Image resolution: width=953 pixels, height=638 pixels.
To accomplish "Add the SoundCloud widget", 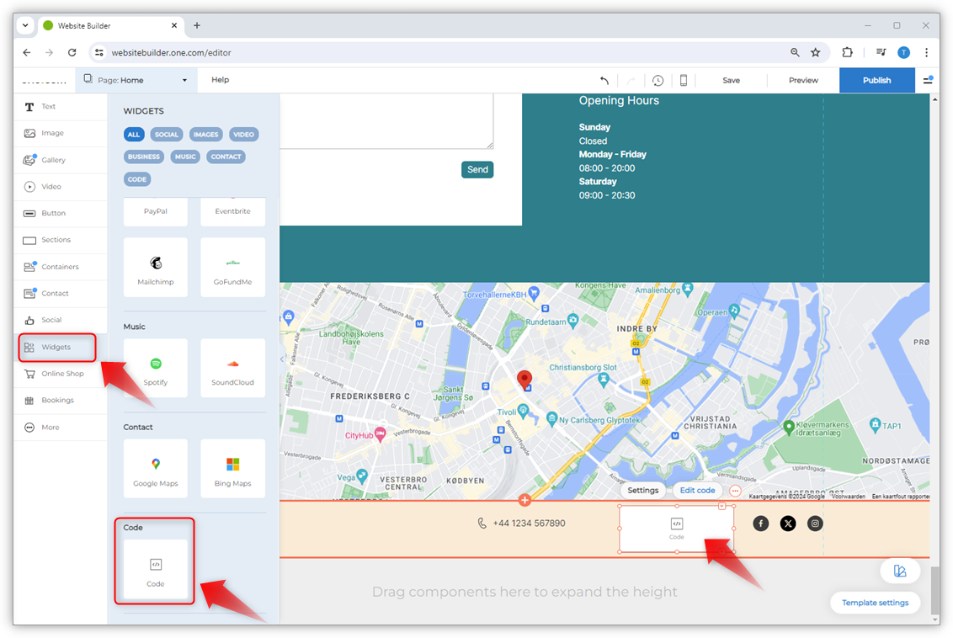I will [x=232, y=368].
